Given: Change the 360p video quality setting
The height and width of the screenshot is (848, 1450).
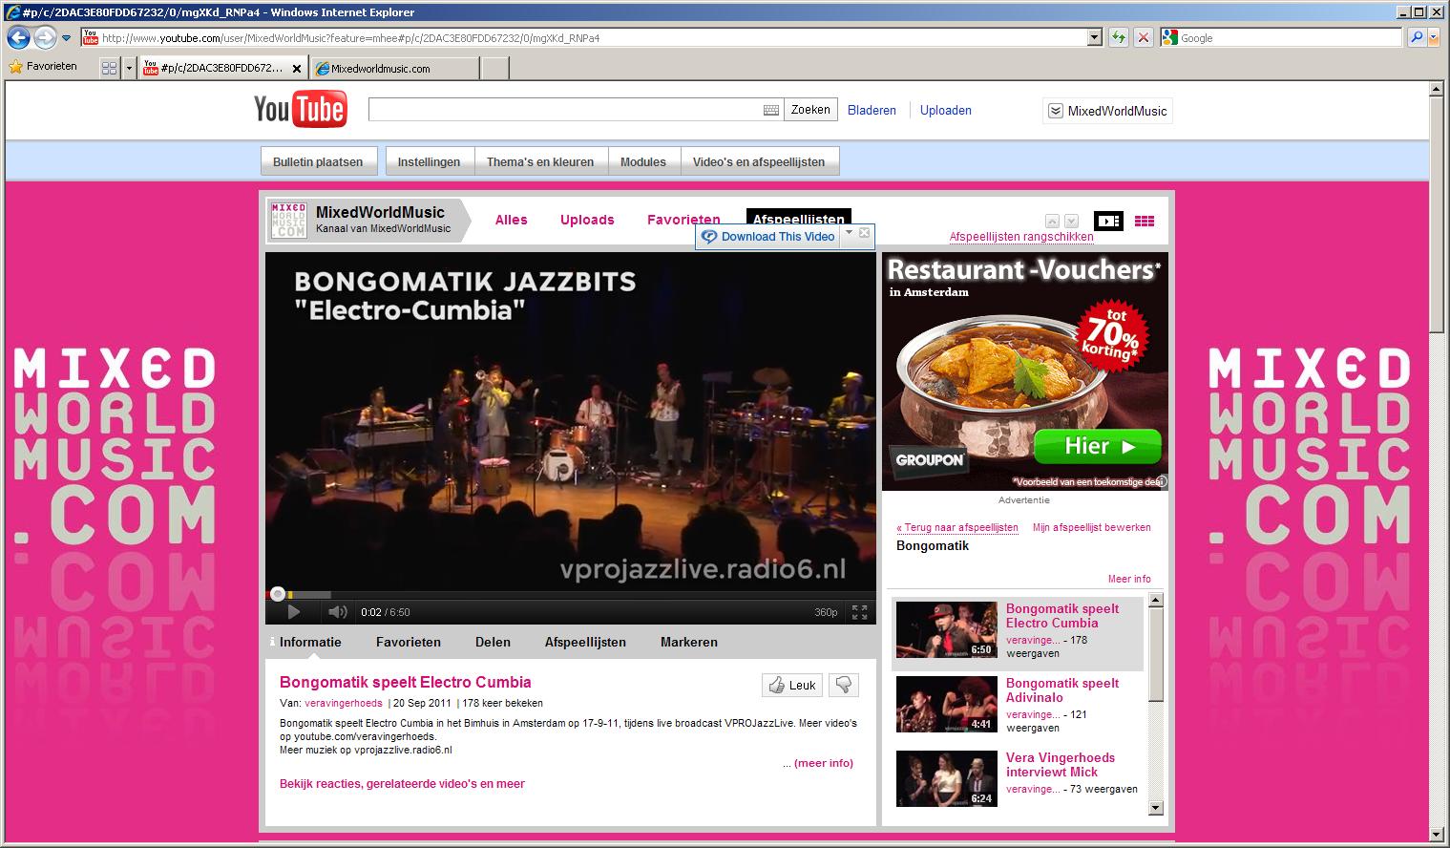Looking at the screenshot, I should point(826,612).
